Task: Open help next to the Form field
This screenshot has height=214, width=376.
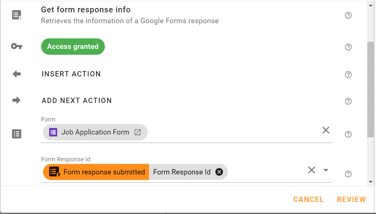Action: click(348, 134)
